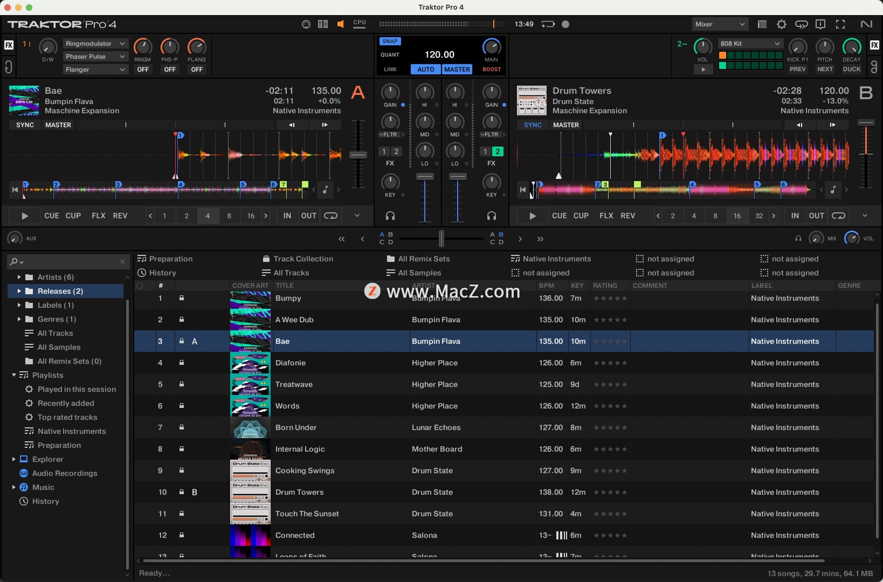
Task: Click the Audio Recordings sidebar icon
Action: tap(24, 473)
